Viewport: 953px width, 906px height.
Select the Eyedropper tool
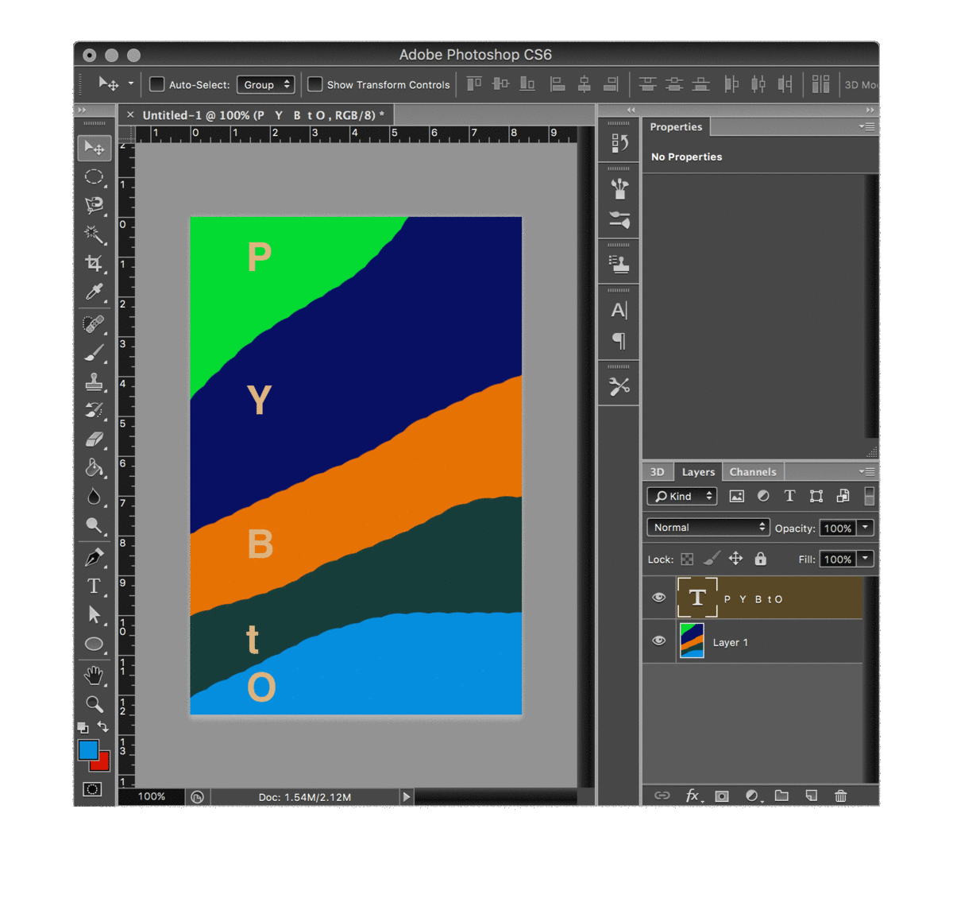[x=95, y=292]
